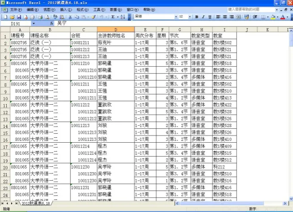Image resolution: width=293 pixels, height=212 pixels.
Task: Apply the Currency style icon
Action: coord(246,17)
